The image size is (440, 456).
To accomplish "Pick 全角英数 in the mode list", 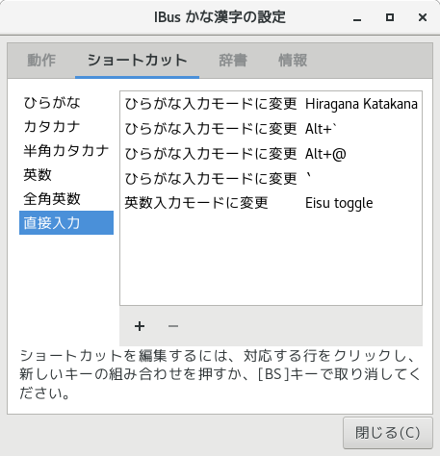I will (66, 199).
